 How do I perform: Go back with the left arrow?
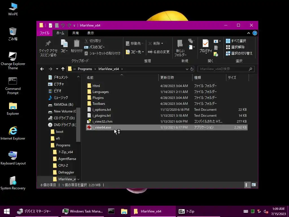[42, 69]
